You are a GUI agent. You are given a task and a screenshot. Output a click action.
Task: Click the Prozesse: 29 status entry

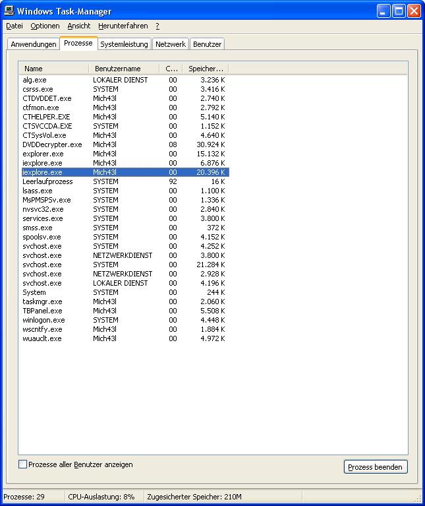[24, 497]
